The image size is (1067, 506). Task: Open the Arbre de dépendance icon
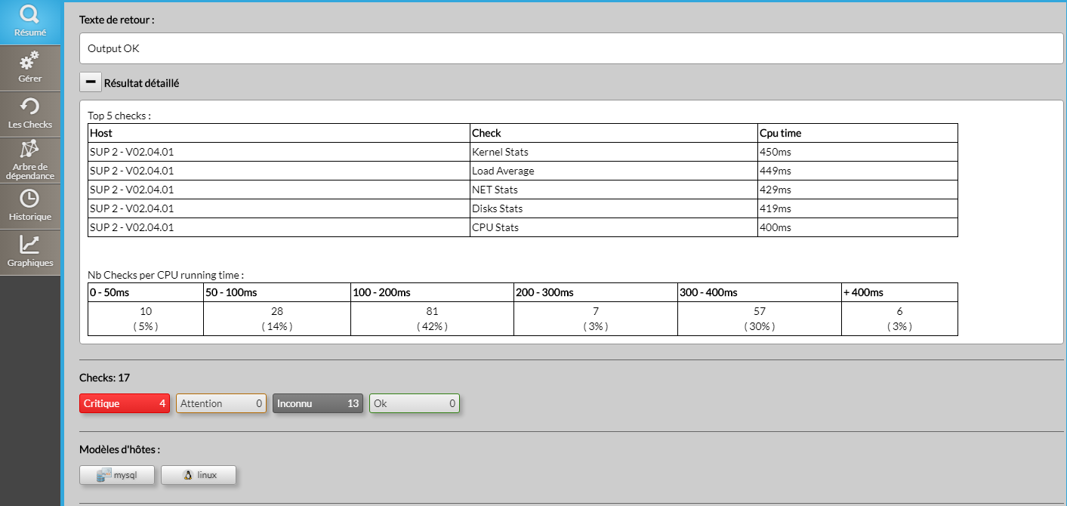29,149
